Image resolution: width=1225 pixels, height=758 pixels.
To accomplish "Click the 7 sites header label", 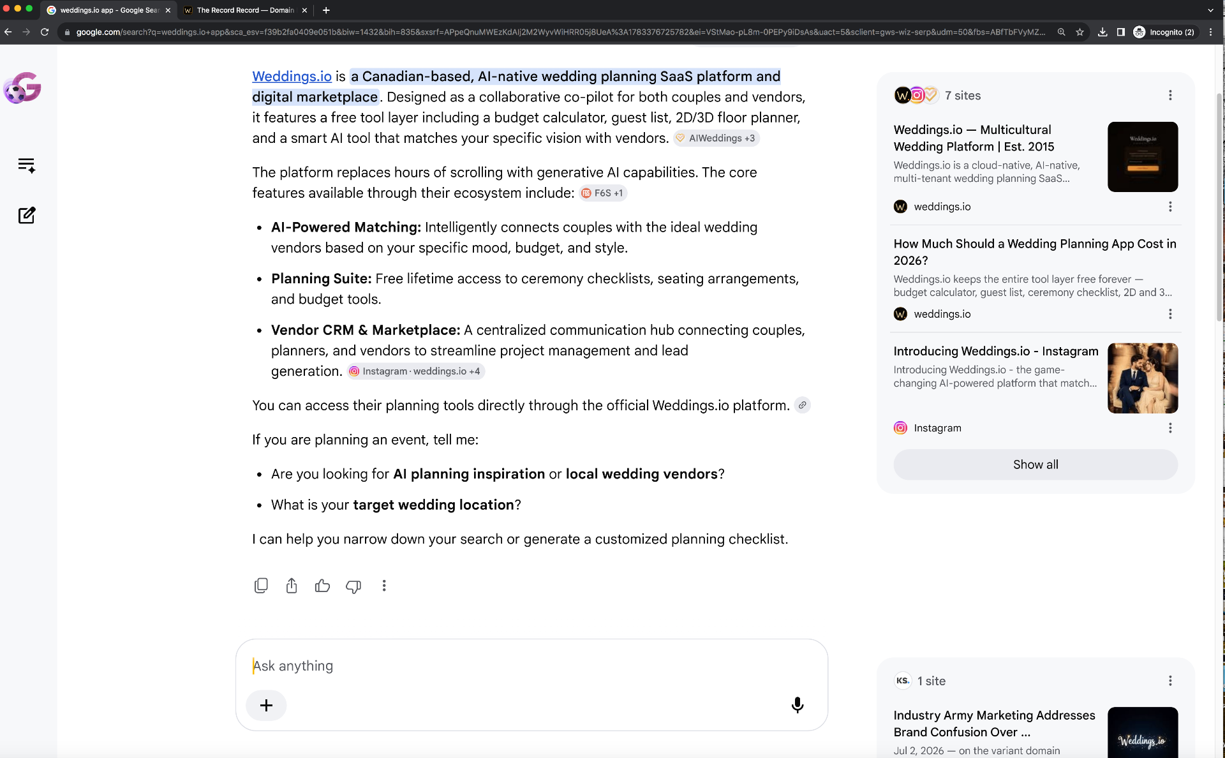I will tap(963, 96).
